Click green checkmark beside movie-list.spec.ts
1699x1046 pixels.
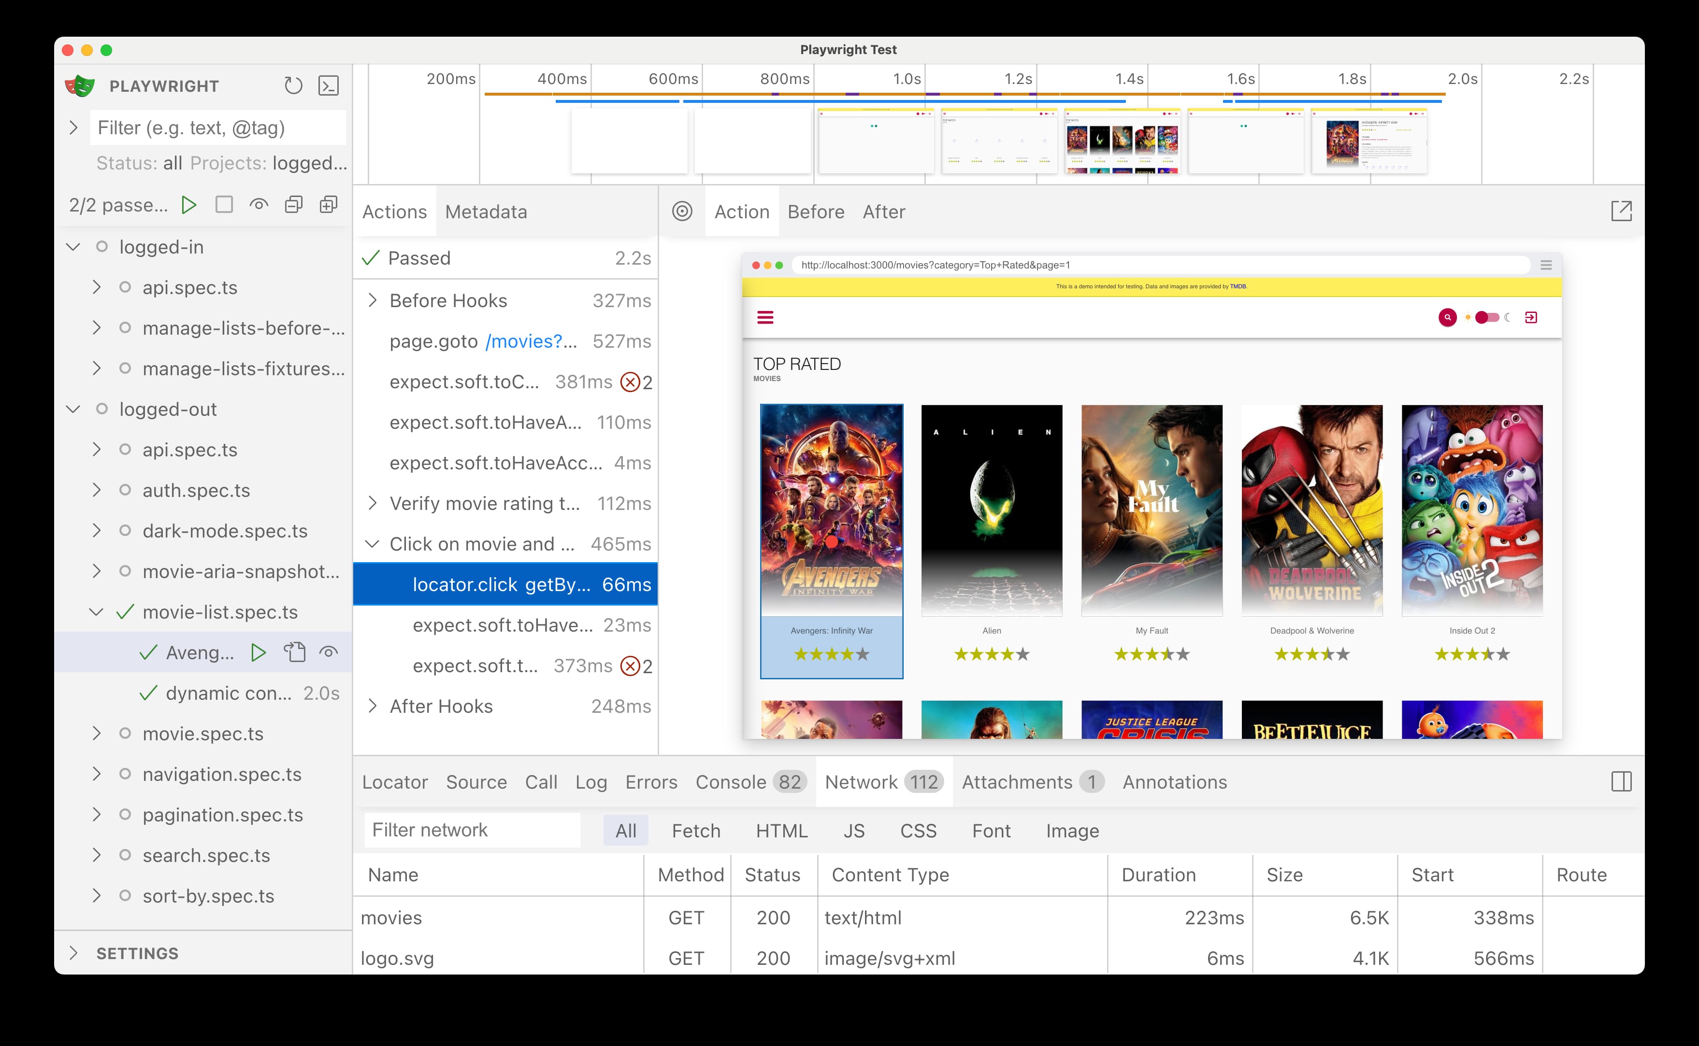click(125, 612)
